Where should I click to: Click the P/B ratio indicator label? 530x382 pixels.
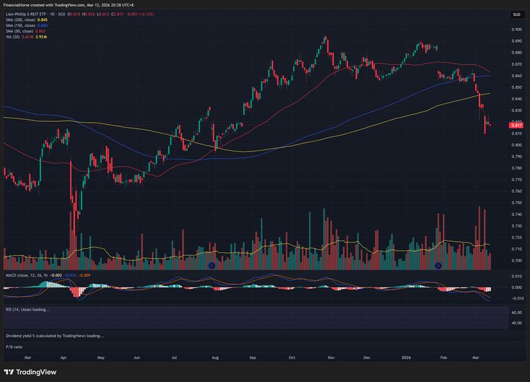[x=14, y=347]
